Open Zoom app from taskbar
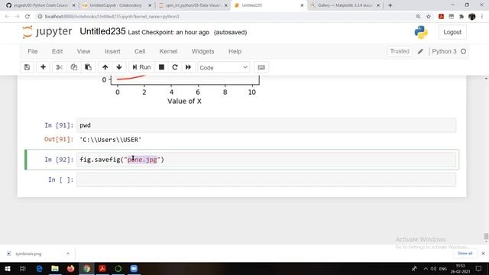The image size is (489, 275). click(x=134, y=268)
